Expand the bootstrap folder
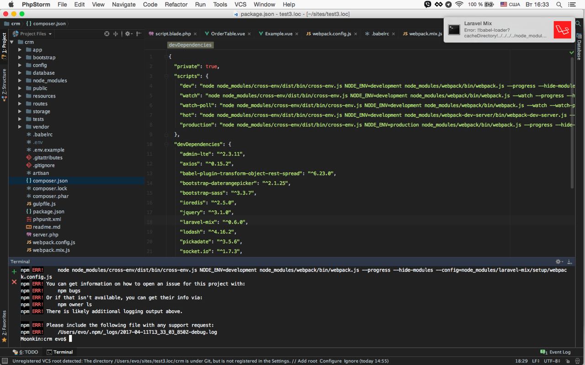Image resolution: width=585 pixels, height=365 pixels. point(20,57)
